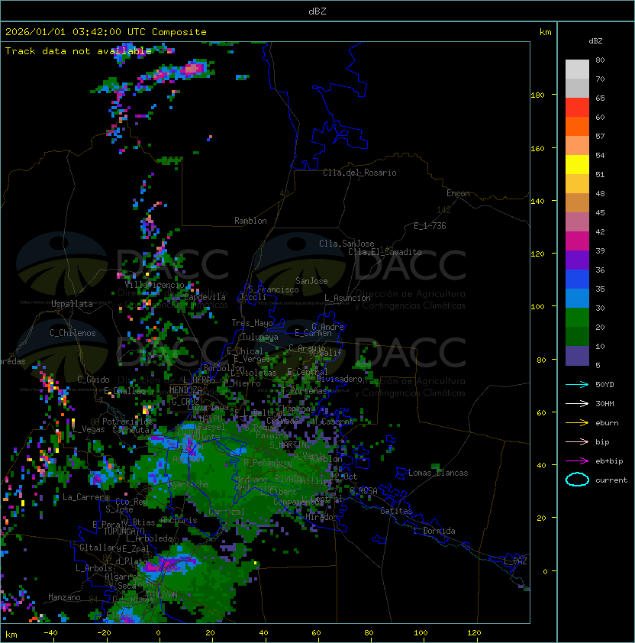Click the S_MARTIN label

click(288, 445)
